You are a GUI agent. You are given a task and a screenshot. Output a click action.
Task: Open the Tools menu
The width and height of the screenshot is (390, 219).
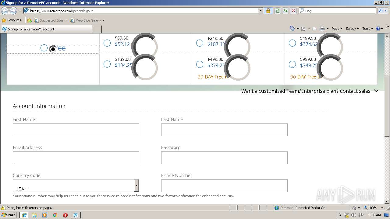click(x=367, y=29)
